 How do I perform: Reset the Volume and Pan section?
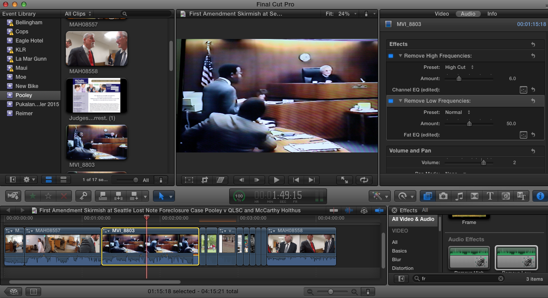click(533, 151)
